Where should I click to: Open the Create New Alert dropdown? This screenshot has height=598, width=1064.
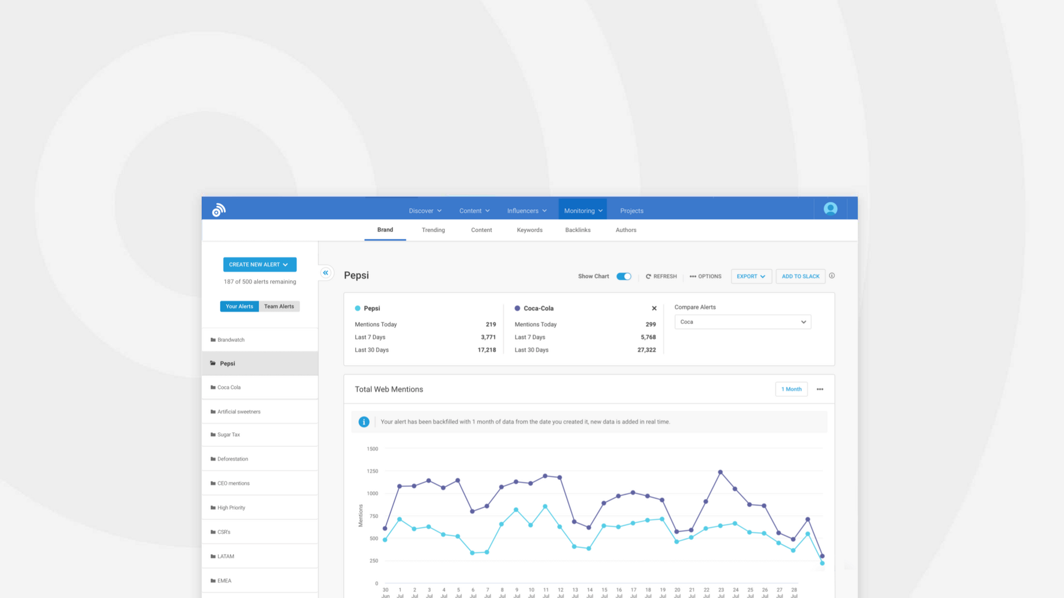pos(259,265)
